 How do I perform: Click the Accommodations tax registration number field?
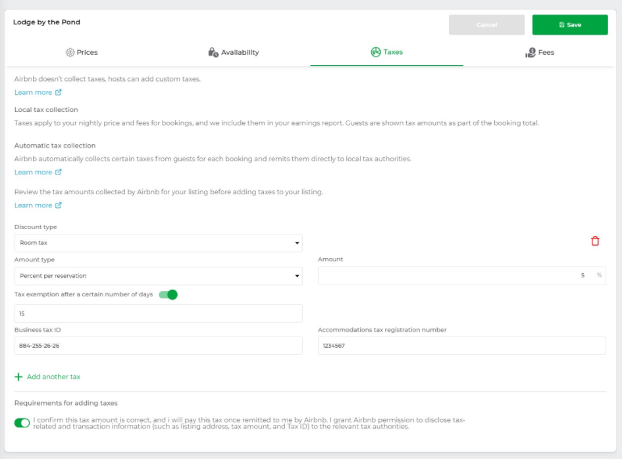coord(462,346)
